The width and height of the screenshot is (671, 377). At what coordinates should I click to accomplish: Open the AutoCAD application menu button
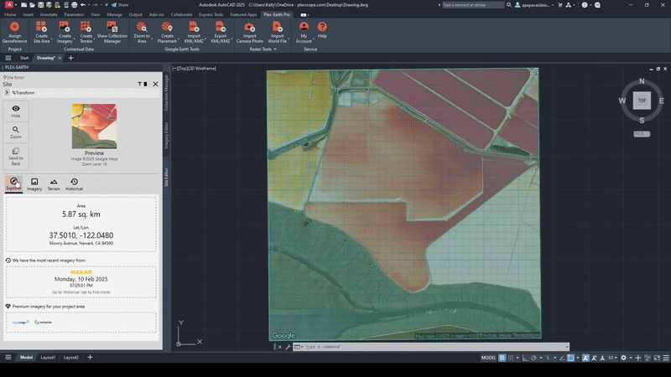[x=9, y=5]
